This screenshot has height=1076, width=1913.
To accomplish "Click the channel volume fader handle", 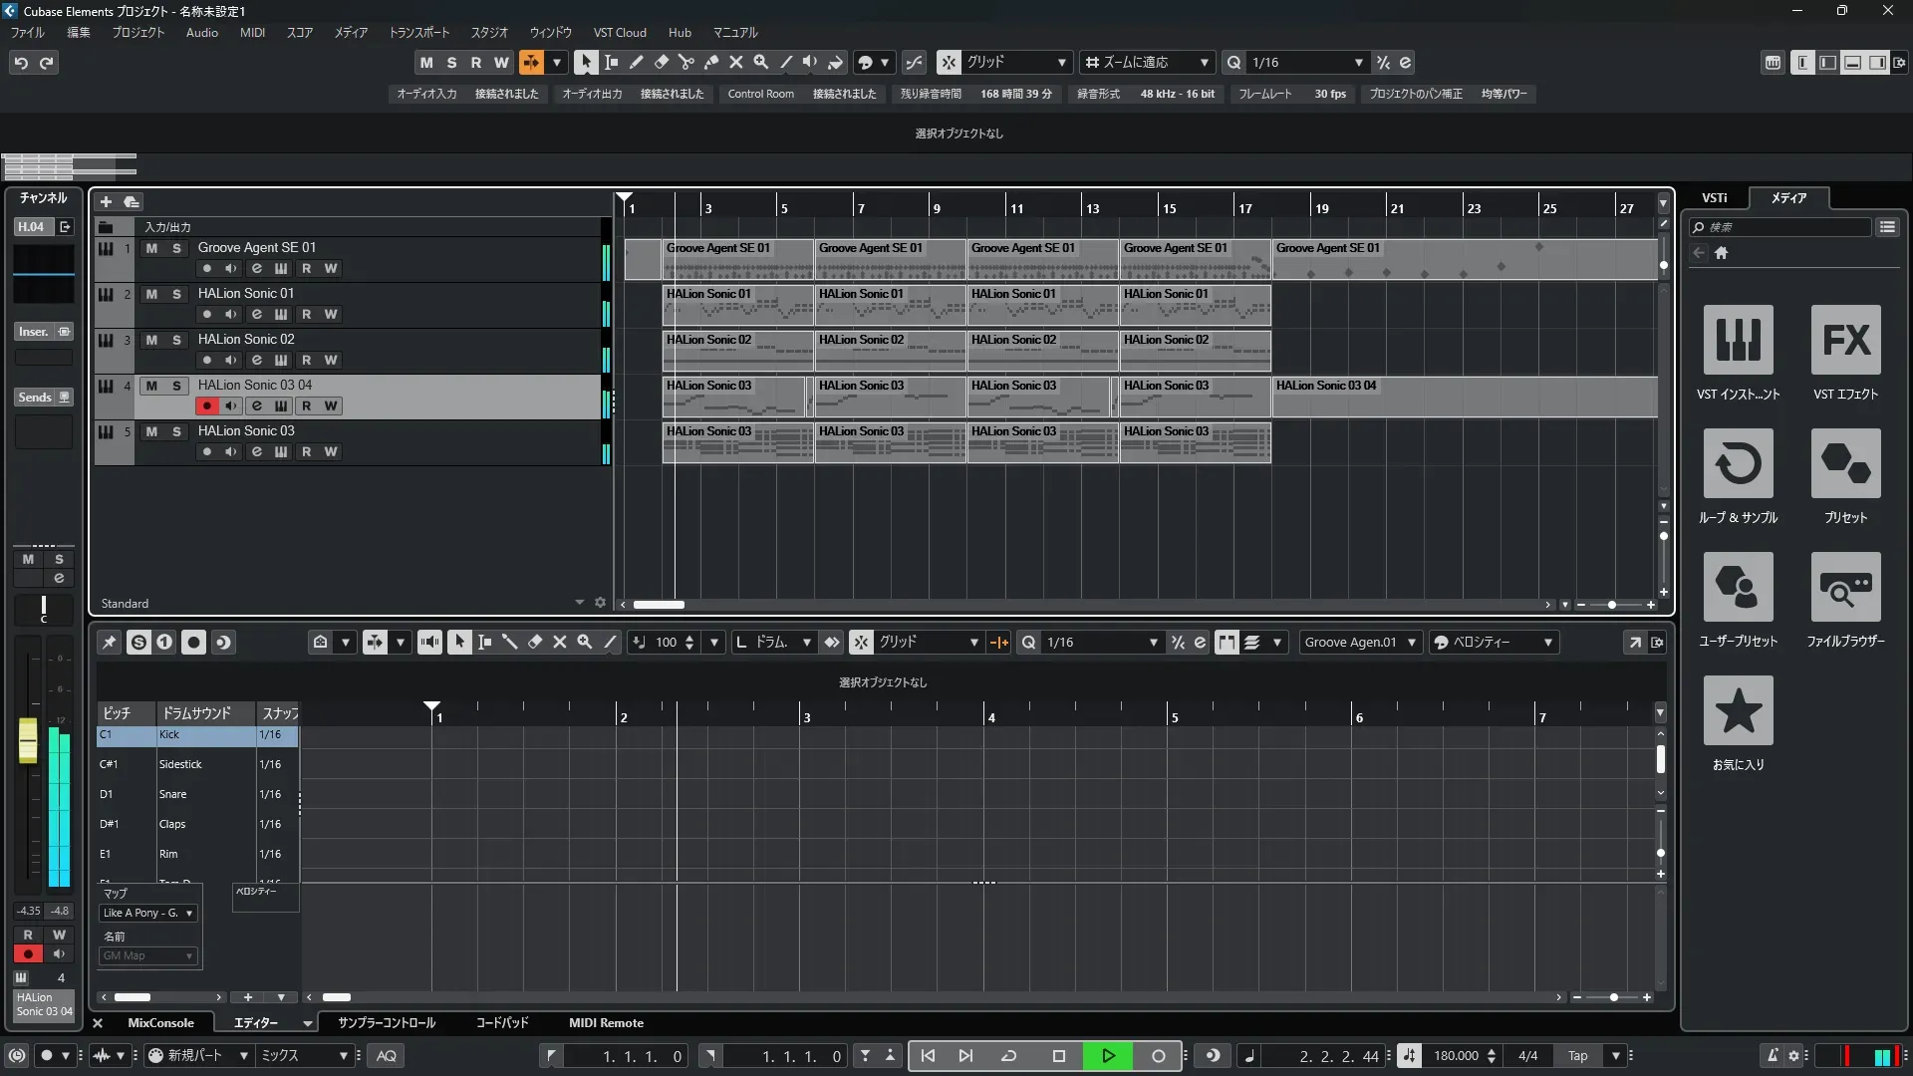I will click(28, 740).
